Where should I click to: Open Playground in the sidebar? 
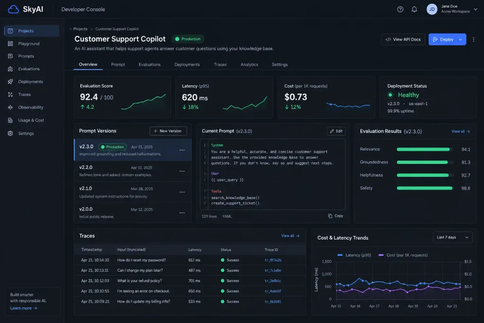32,44
